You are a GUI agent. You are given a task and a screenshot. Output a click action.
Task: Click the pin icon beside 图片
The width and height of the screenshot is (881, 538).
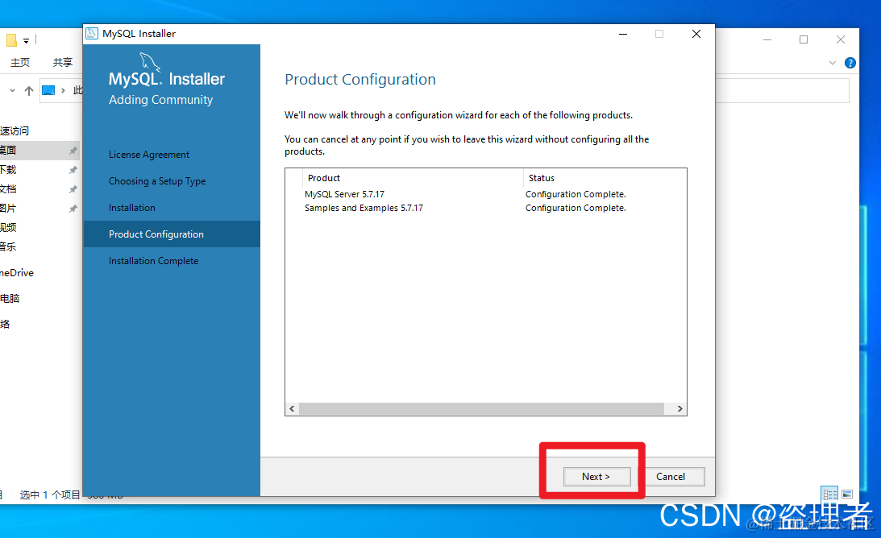(73, 209)
